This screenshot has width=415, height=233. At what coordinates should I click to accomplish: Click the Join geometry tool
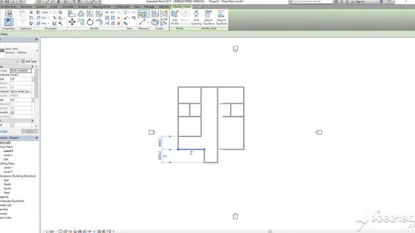41,23
